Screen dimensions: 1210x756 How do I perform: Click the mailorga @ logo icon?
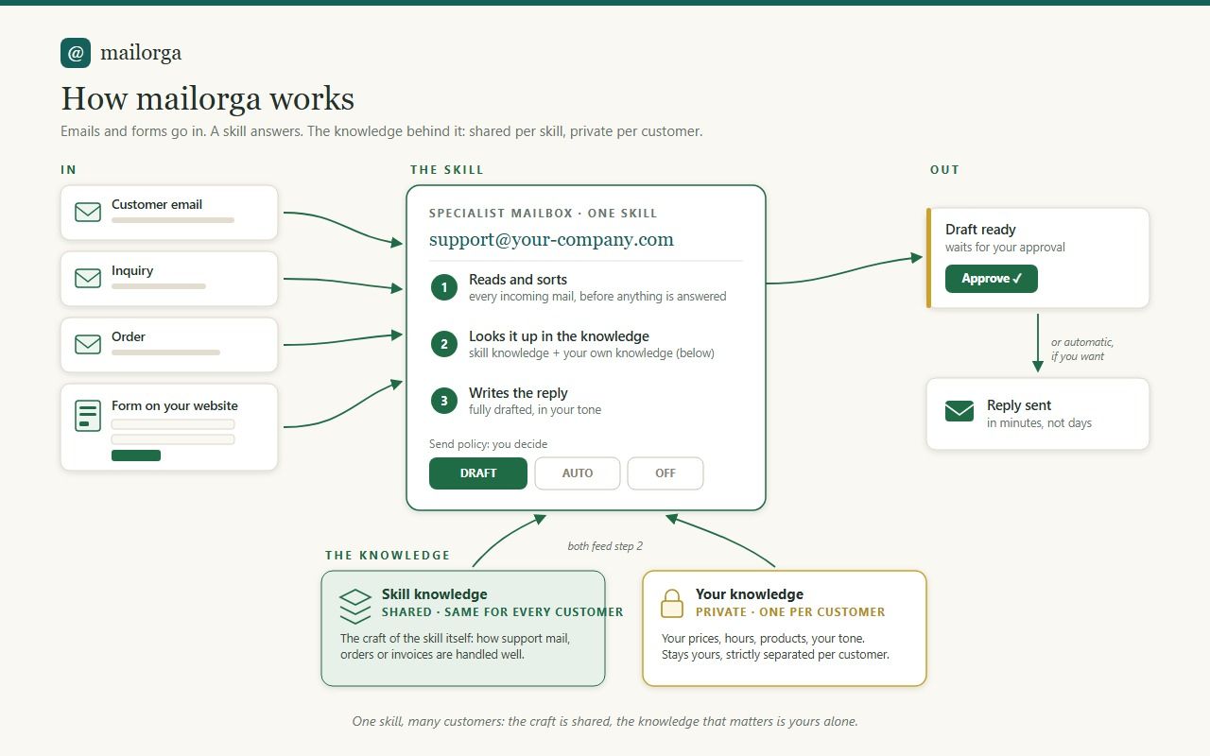(x=76, y=53)
